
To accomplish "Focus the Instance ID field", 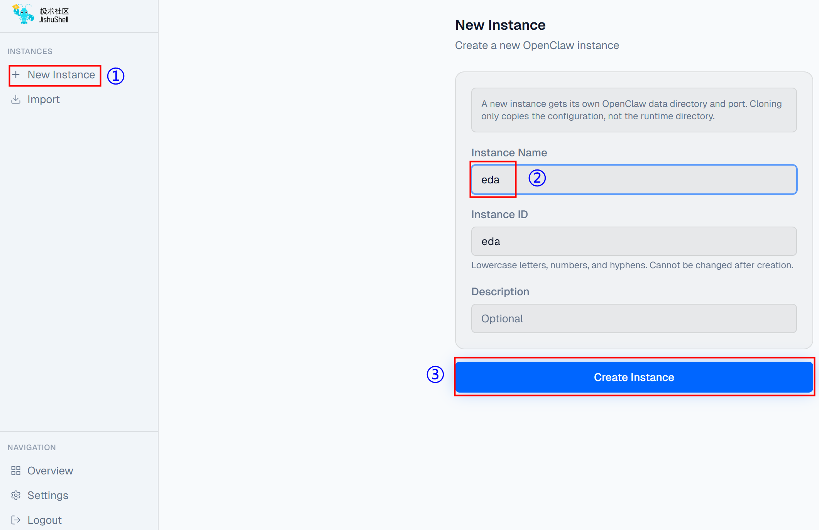I will (634, 241).
